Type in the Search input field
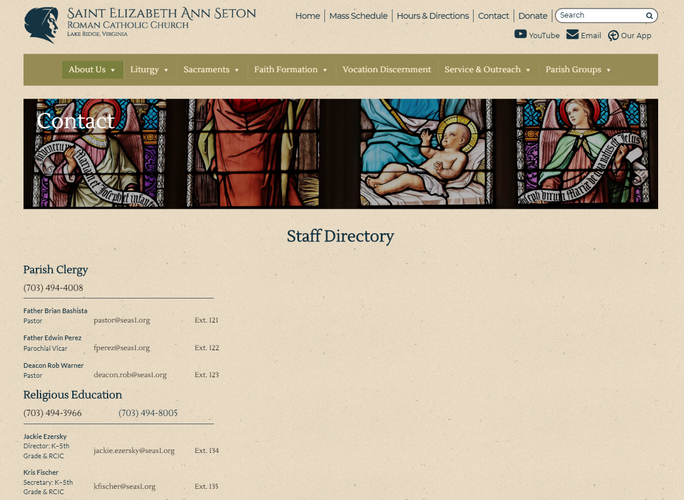 599,15
